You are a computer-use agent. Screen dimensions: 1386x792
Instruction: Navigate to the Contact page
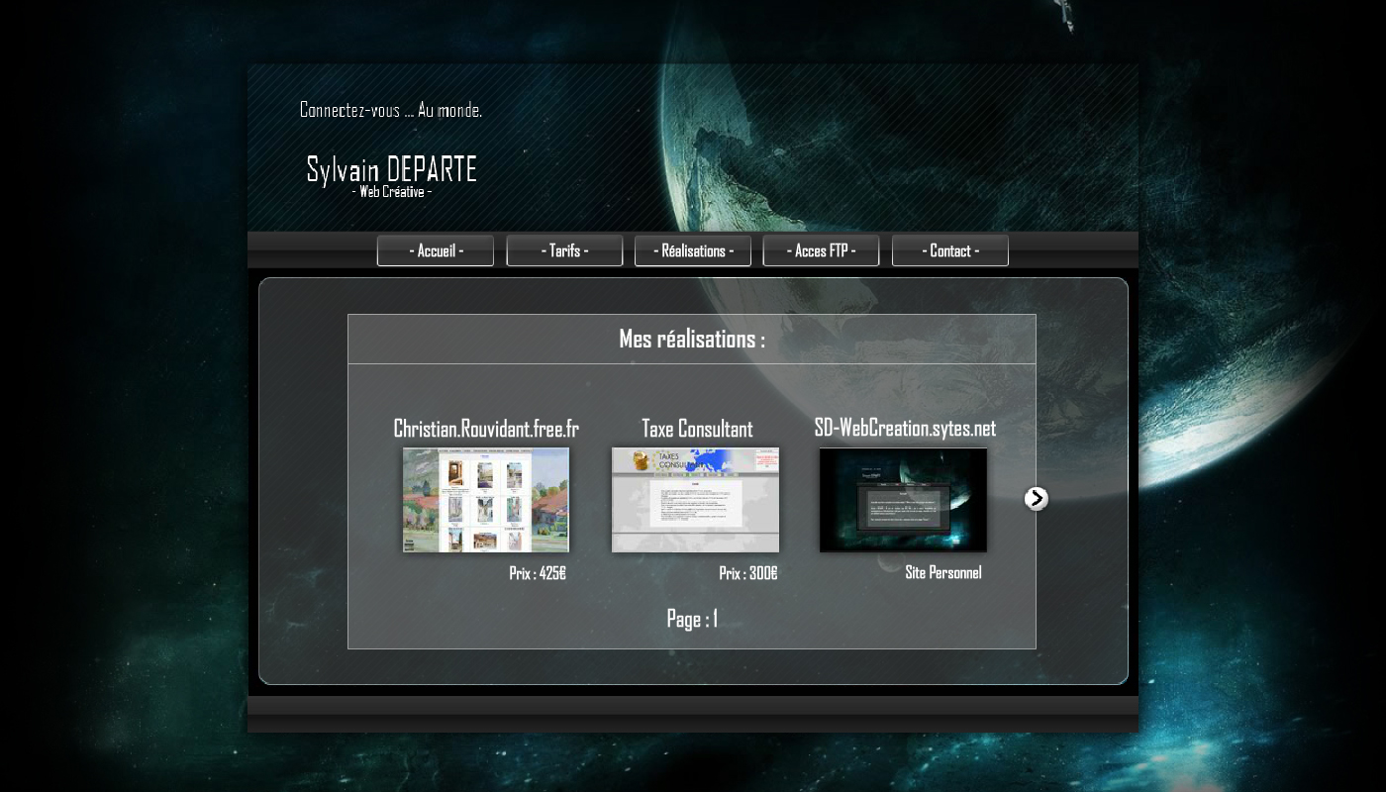click(x=949, y=250)
